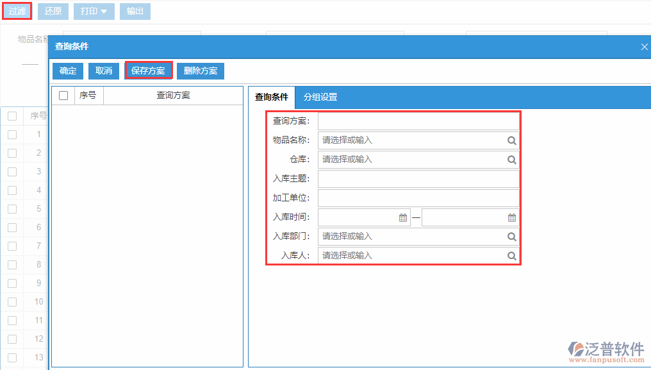
Task: Check the checkbox for row 1
Action: pos(12,134)
